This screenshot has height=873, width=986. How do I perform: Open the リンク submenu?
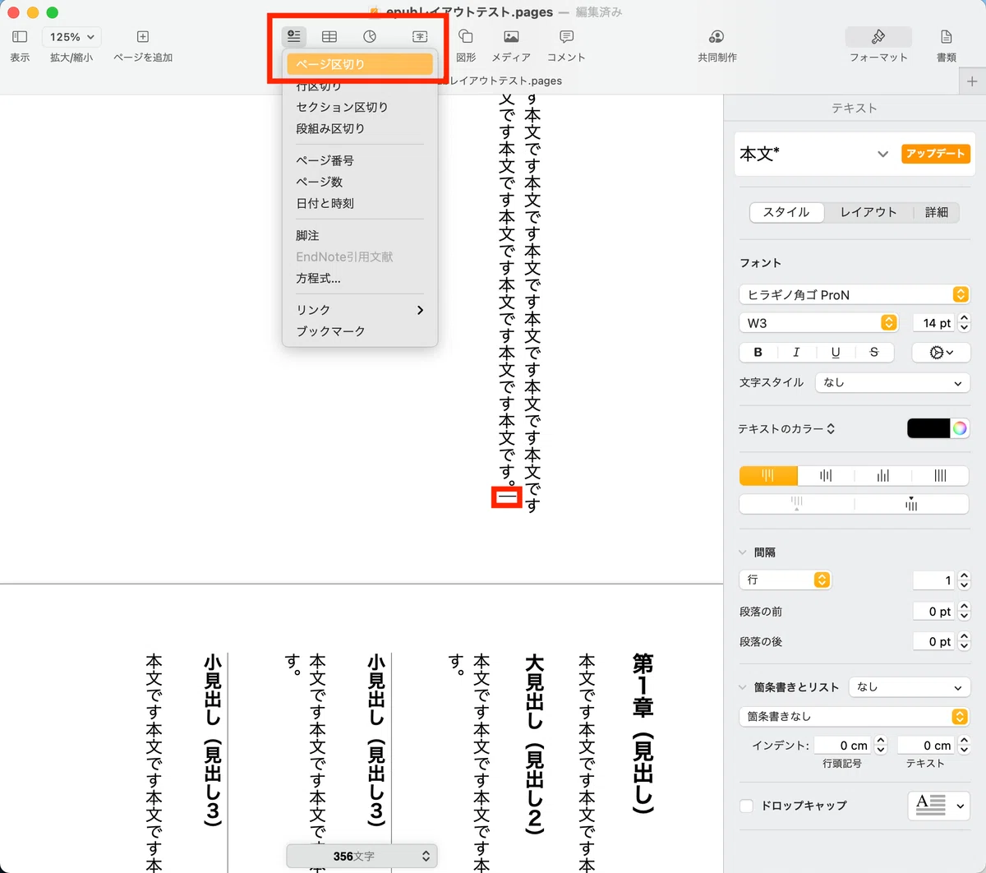tap(359, 310)
